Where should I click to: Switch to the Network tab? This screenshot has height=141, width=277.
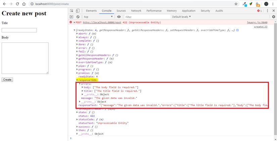pyautogui.click(x=136, y=11)
